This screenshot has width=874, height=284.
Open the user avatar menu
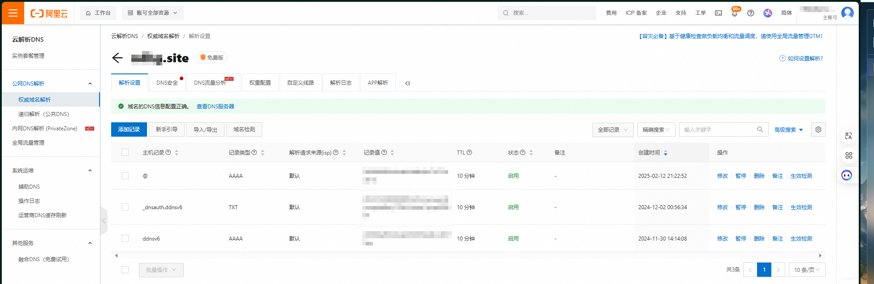click(848, 13)
